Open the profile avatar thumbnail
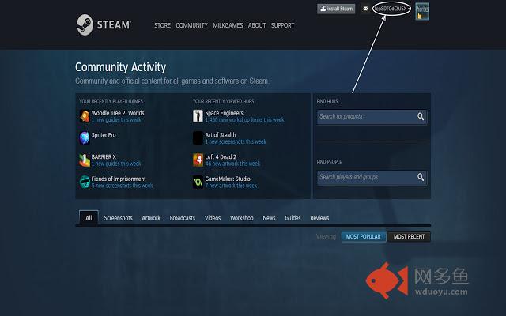 pyautogui.click(x=422, y=11)
